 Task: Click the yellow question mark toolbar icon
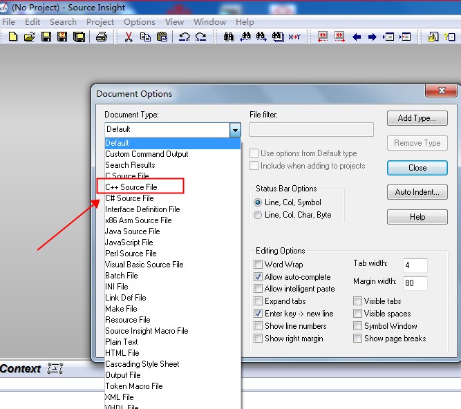pyautogui.click(x=449, y=37)
